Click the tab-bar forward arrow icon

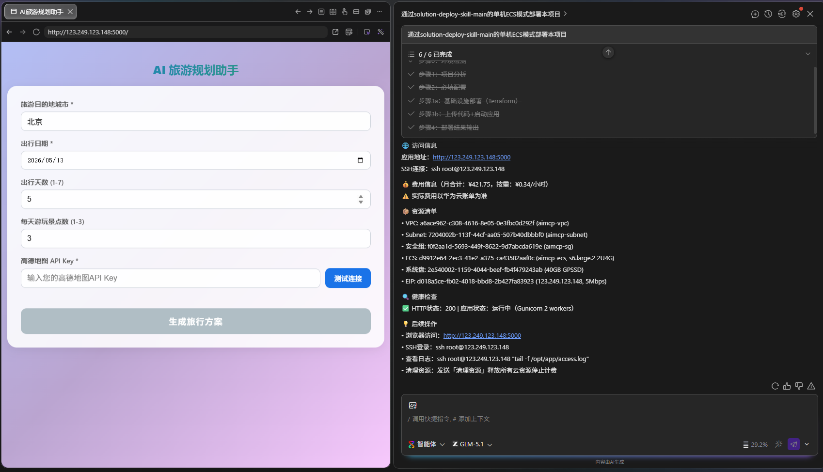click(x=310, y=12)
